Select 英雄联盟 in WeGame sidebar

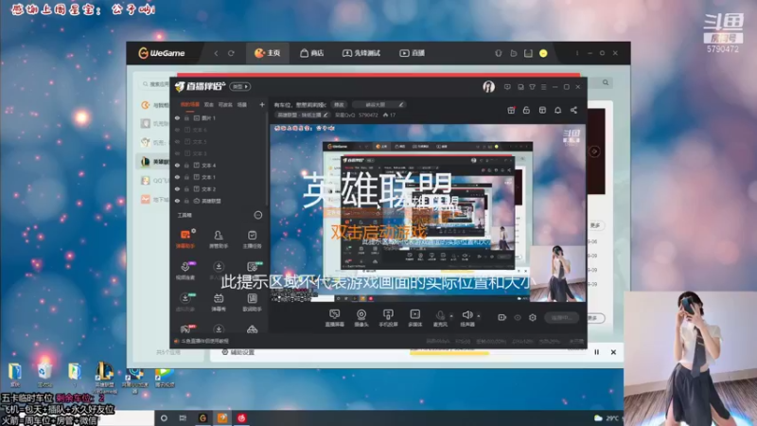pyautogui.click(x=155, y=161)
